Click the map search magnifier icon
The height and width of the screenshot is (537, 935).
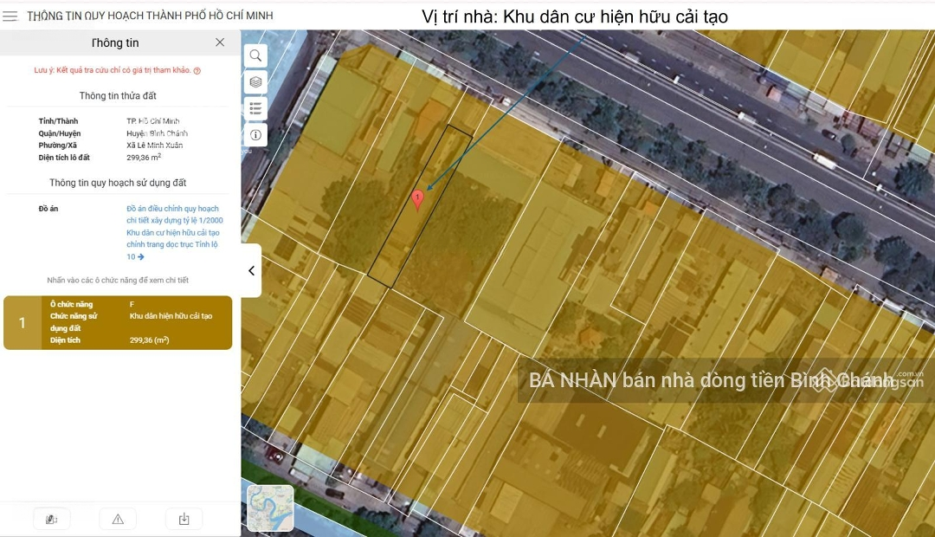255,55
